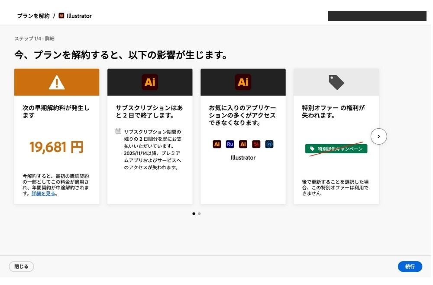
Task: Click the calendar icon beside the subscription period text
Action: [118, 131]
